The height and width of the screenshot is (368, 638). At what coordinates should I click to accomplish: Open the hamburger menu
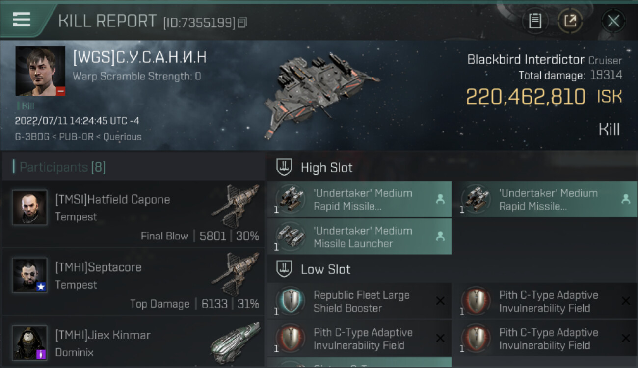[22, 20]
